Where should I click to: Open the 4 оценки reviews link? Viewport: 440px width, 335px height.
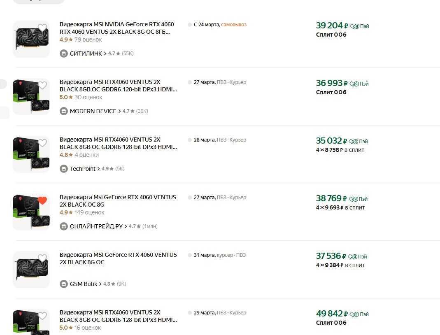pos(86,155)
